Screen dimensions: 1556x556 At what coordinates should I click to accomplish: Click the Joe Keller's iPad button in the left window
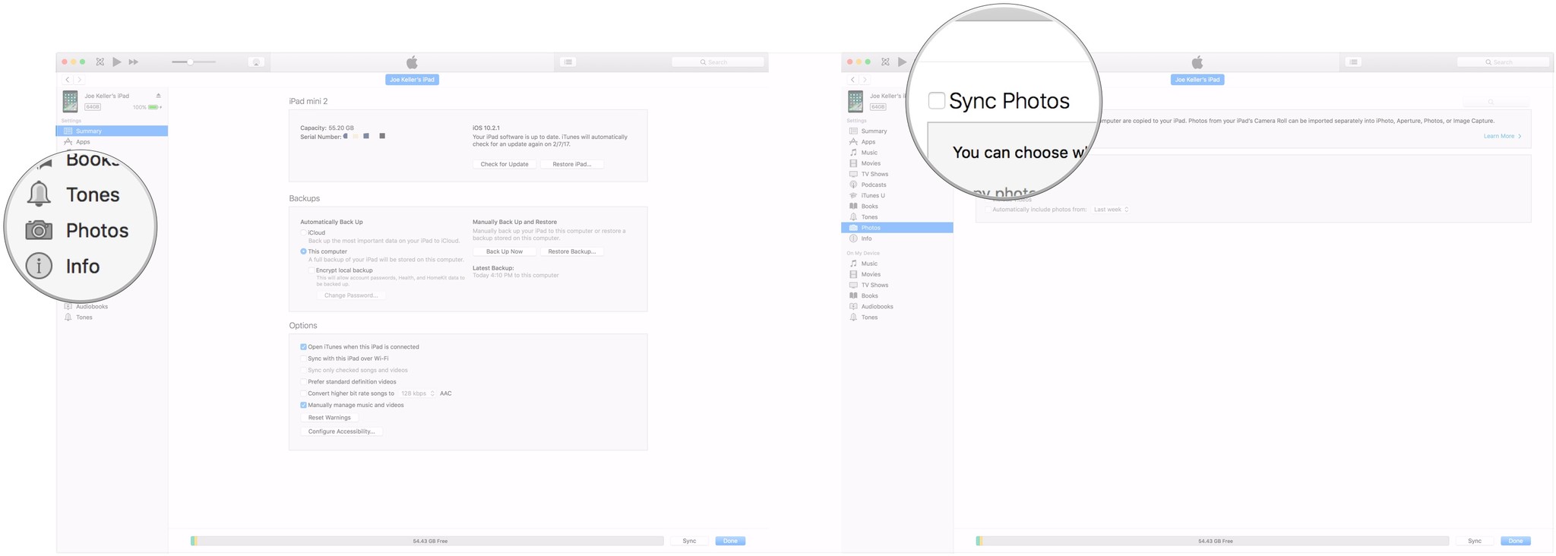tap(412, 80)
